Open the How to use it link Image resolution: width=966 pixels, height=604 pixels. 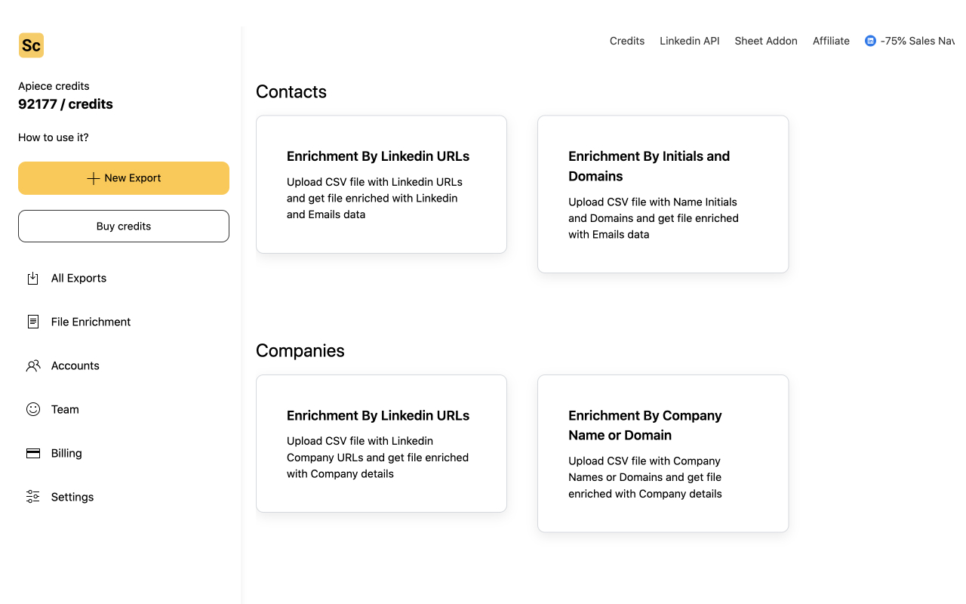click(x=53, y=137)
